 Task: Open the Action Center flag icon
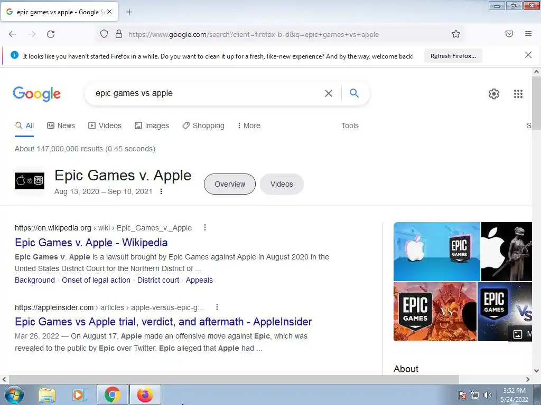462,395
